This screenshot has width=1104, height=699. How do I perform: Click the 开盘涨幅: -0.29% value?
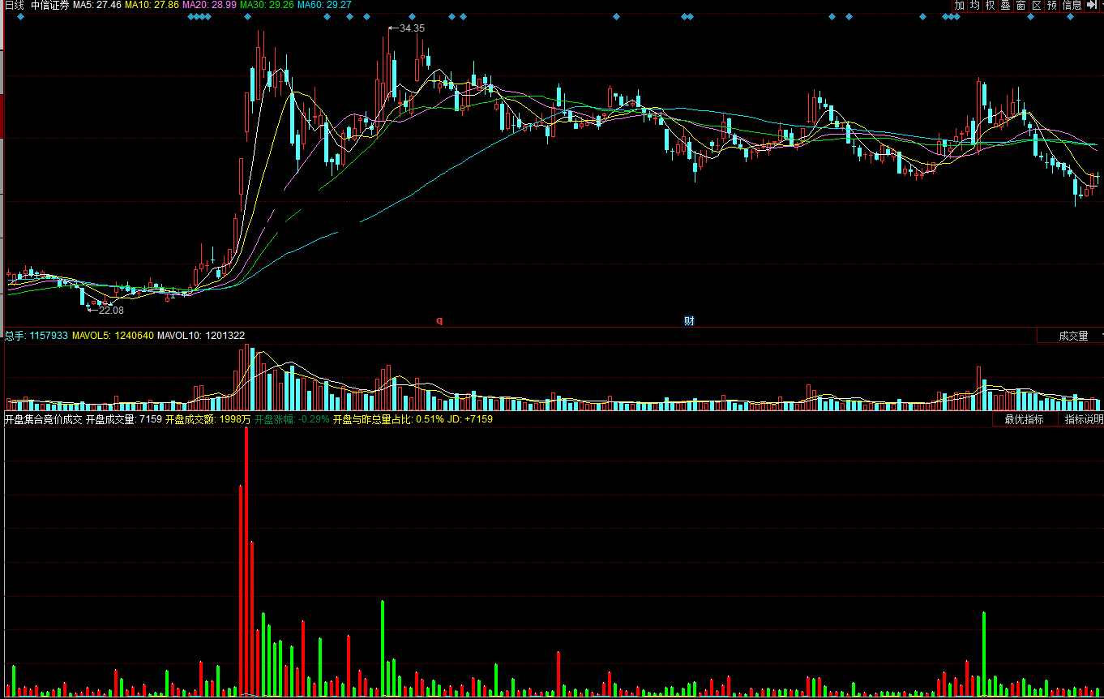(x=292, y=419)
